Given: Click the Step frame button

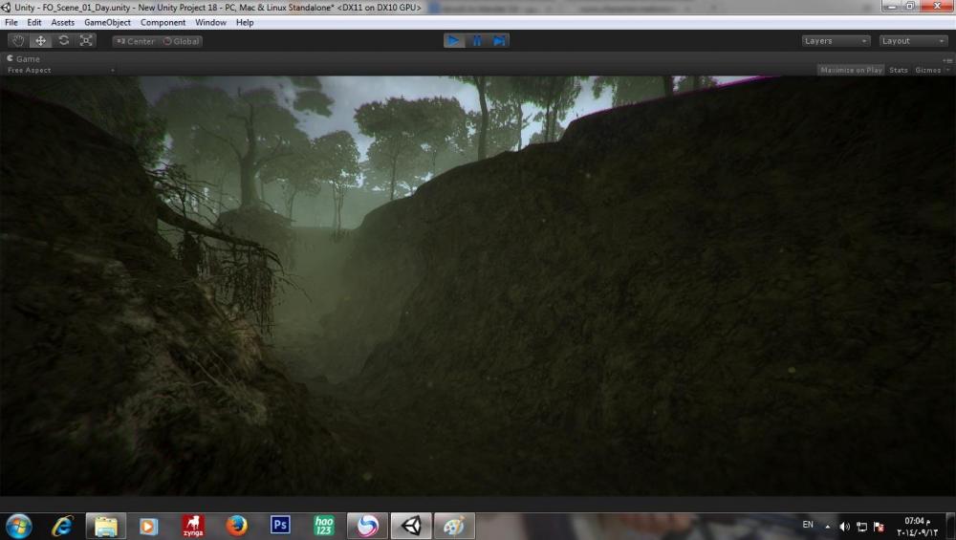Looking at the screenshot, I should tap(499, 40).
